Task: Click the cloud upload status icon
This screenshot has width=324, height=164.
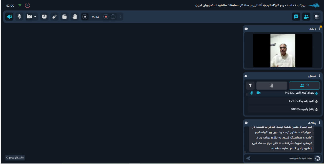Action: click(x=27, y=5)
